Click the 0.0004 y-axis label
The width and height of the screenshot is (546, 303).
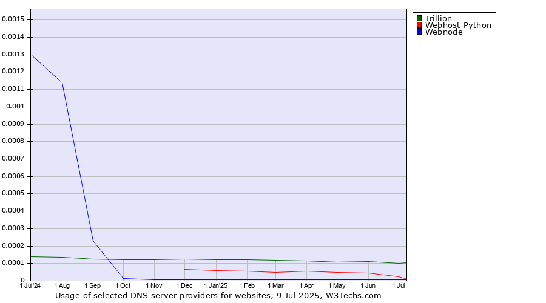coord(13,210)
